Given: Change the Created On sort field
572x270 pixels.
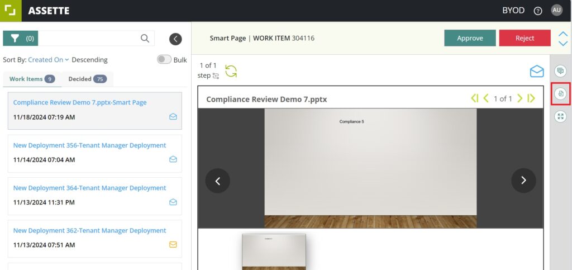Looking at the screenshot, I should pos(48,60).
